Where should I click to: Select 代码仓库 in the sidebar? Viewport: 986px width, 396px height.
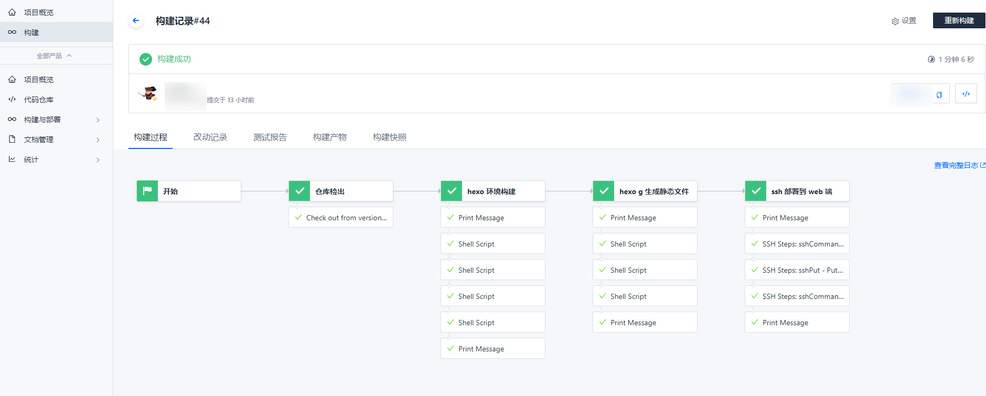39,100
